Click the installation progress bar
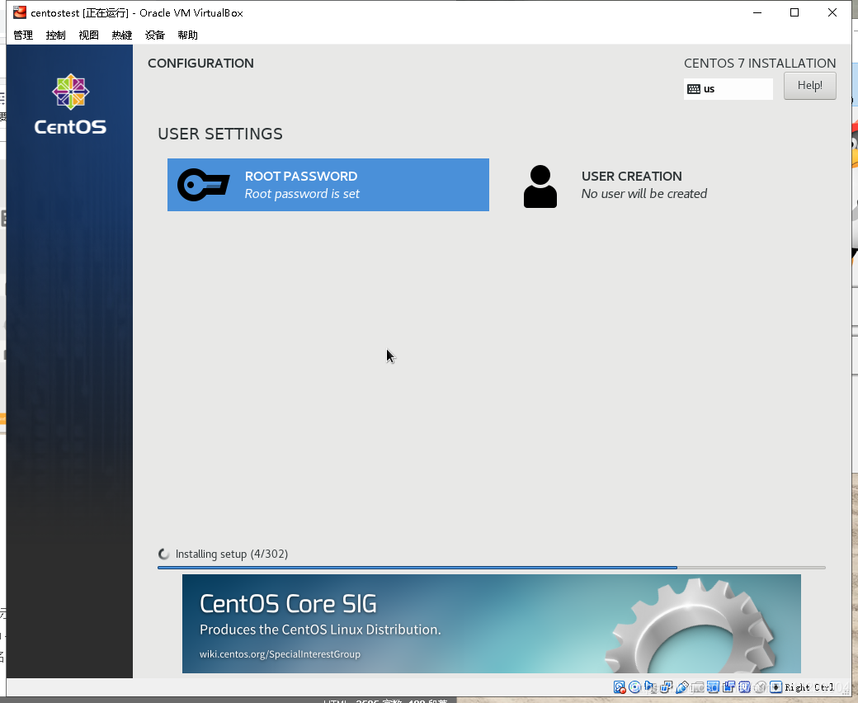Image resolution: width=858 pixels, height=703 pixels. click(492, 568)
